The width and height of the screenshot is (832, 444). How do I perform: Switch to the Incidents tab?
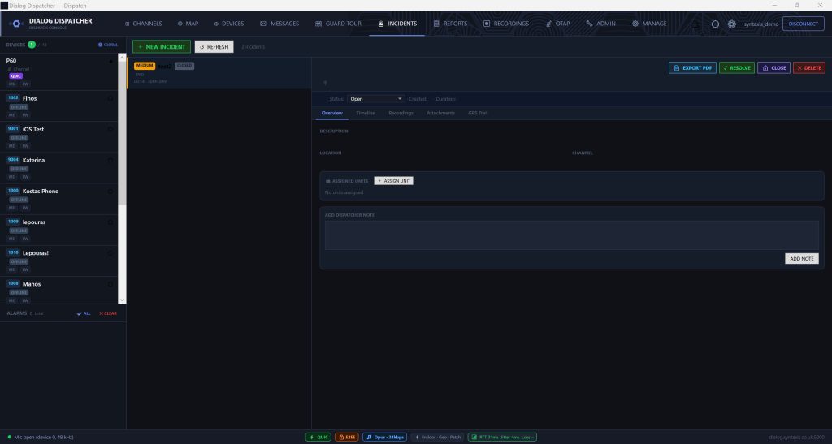click(x=396, y=24)
